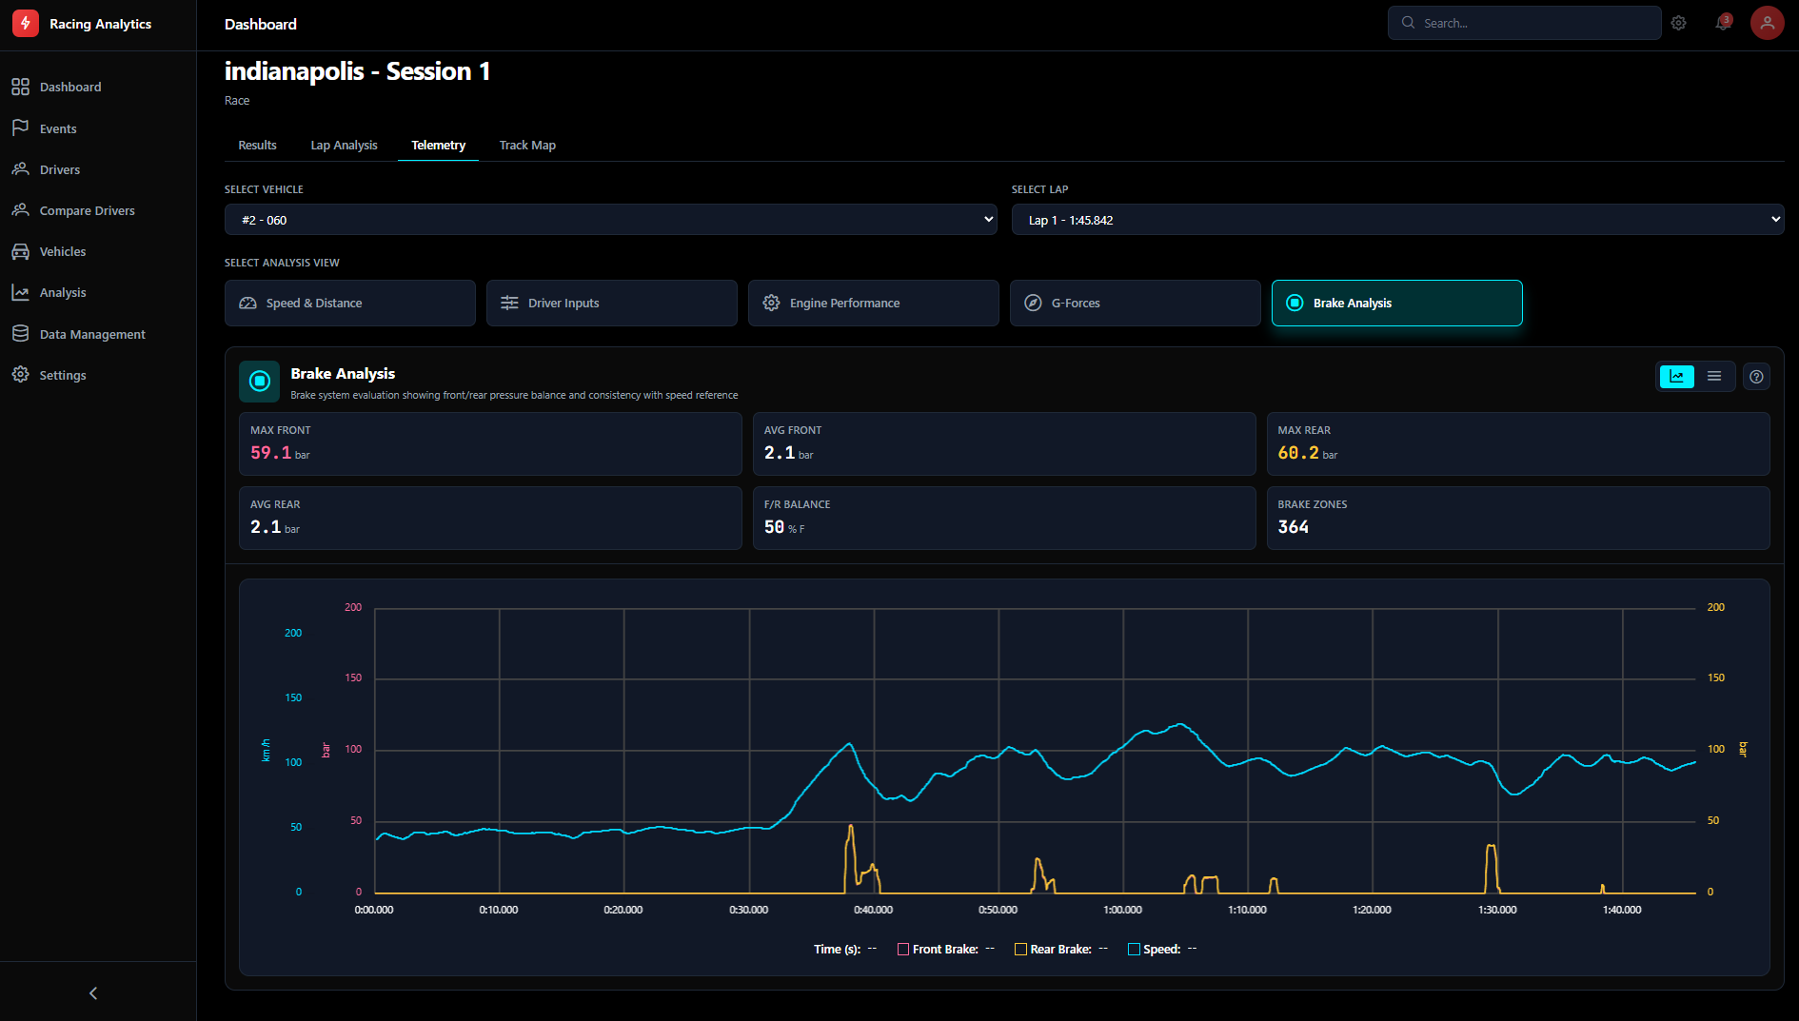Toggle the Rear Brake legend checkbox
The width and height of the screenshot is (1799, 1021).
point(1020,949)
